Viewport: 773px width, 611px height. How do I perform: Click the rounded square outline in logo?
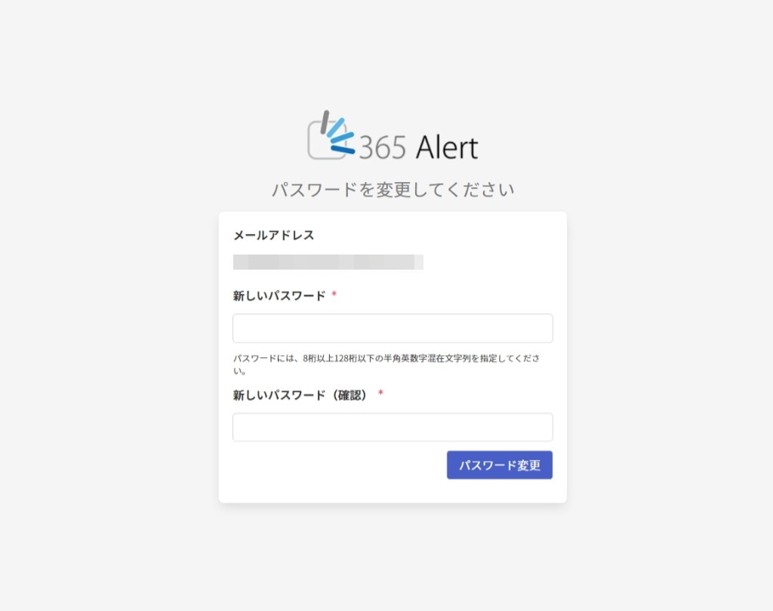(x=326, y=141)
